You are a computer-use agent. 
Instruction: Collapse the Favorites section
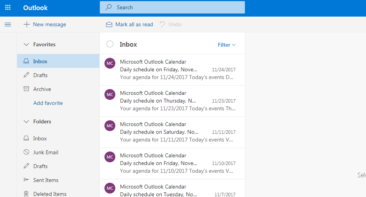coord(26,44)
